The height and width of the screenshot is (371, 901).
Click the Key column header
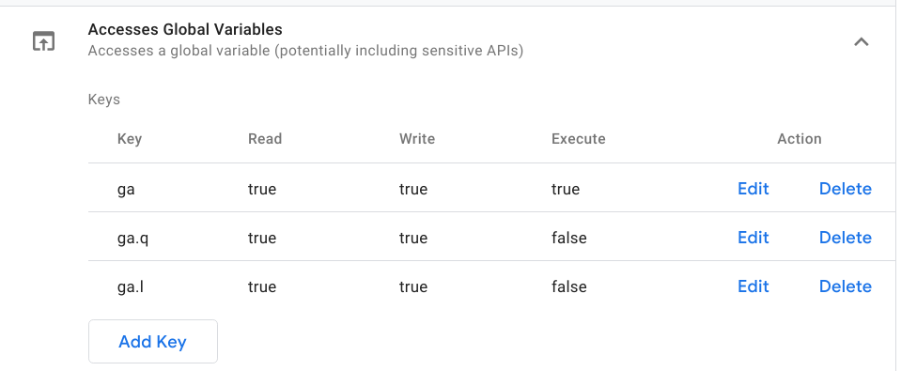click(x=130, y=139)
